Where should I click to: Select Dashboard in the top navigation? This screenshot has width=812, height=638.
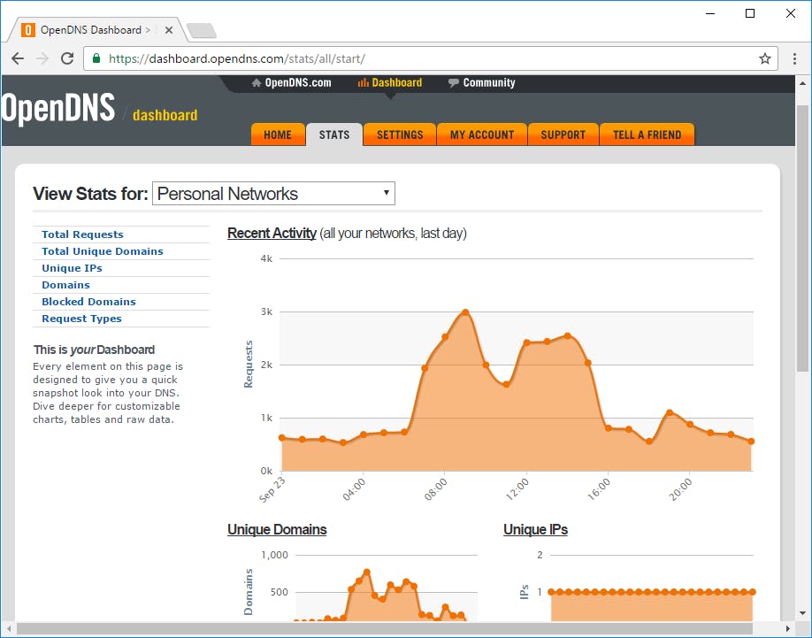click(390, 83)
